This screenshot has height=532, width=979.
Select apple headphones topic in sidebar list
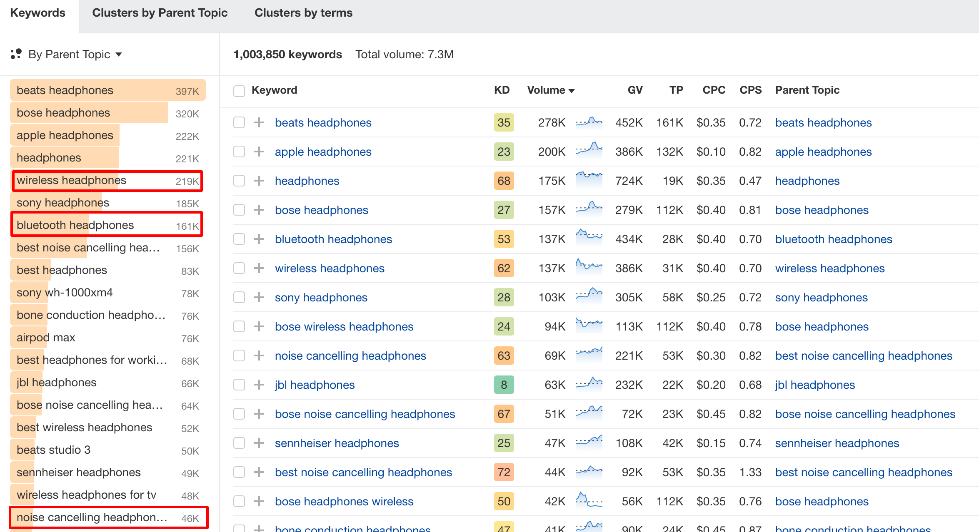tap(108, 135)
